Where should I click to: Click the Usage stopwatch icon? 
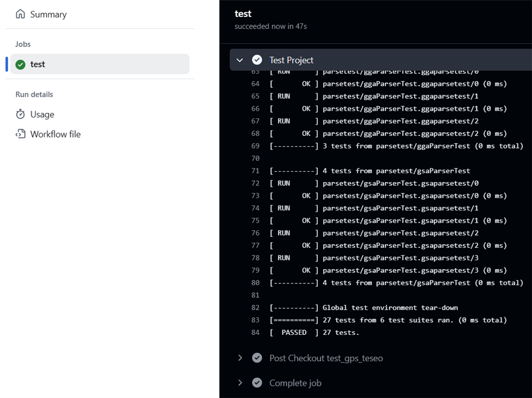(x=20, y=114)
